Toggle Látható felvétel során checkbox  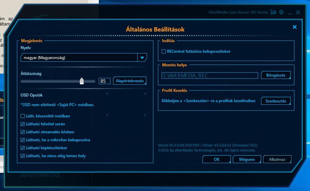[23, 124]
